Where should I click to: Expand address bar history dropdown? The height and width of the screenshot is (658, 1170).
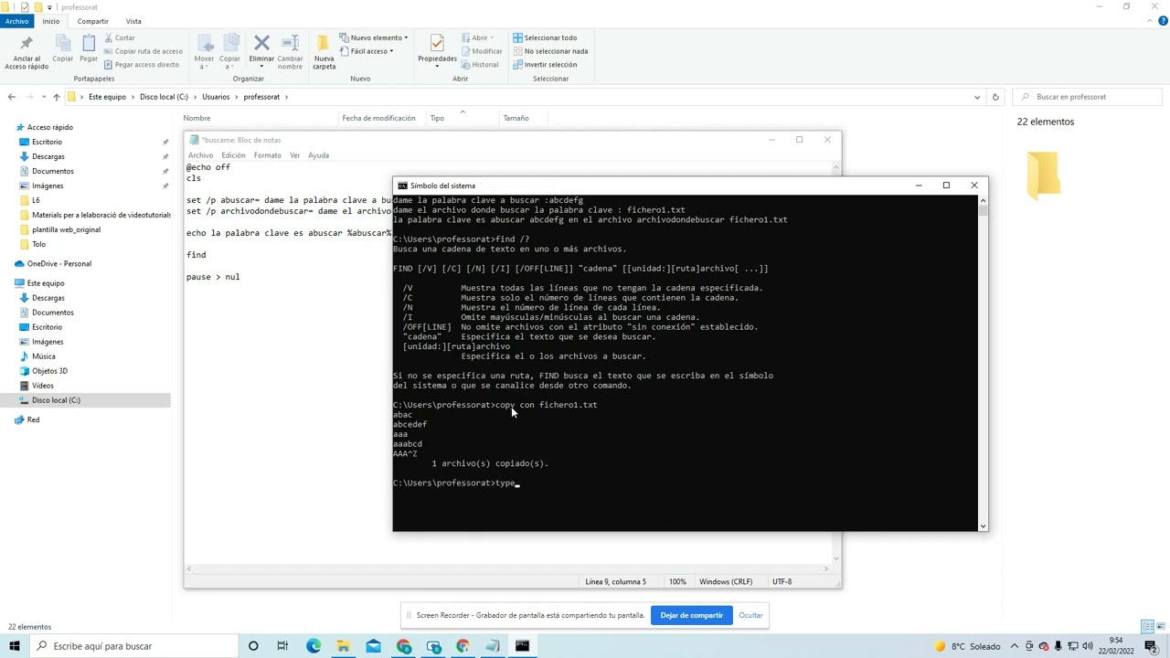click(977, 97)
